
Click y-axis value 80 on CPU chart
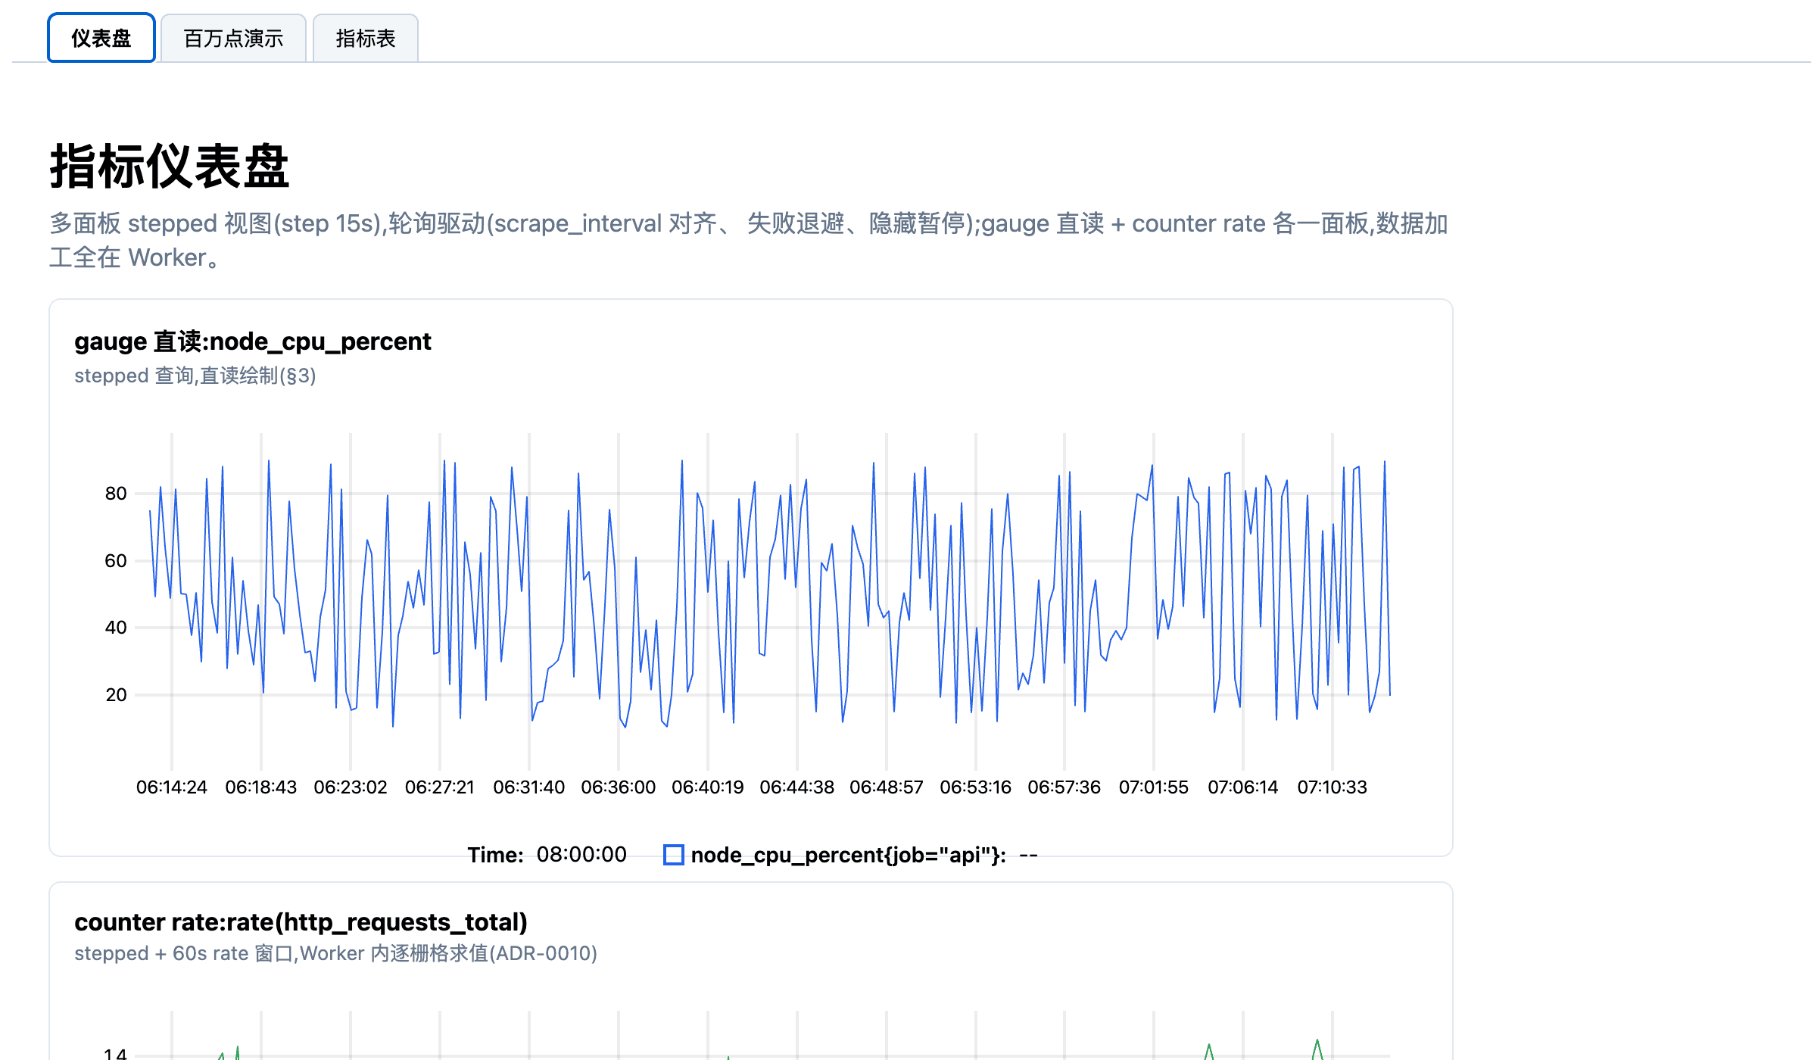(116, 494)
